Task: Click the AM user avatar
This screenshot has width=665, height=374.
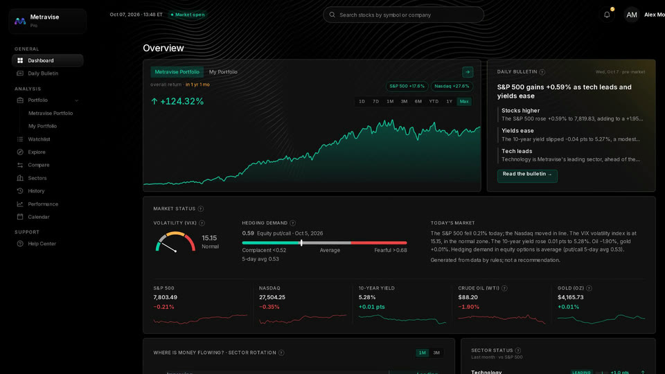Action: click(632, 15)
